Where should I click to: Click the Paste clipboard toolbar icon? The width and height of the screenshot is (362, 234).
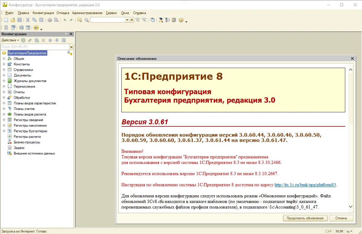(x=41, y=20)
